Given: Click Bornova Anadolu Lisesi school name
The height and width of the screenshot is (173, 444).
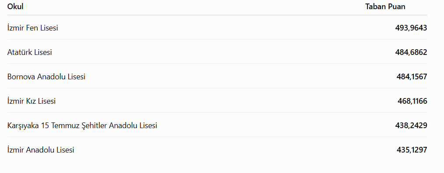Looking at the screenshot, I should coord(46,77).
